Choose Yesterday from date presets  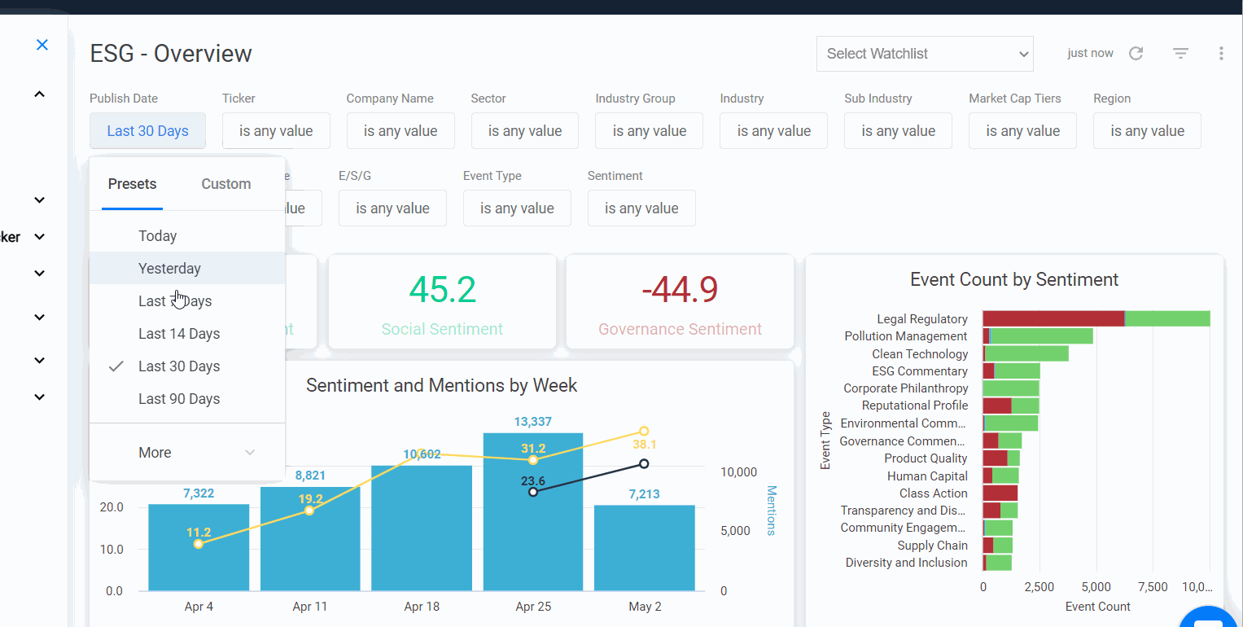pos(169,269)
